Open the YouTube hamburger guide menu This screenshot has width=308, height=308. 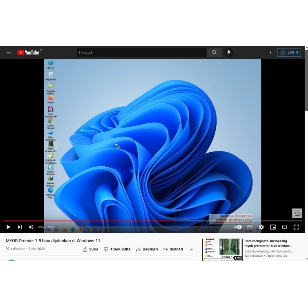click(9, 52)
